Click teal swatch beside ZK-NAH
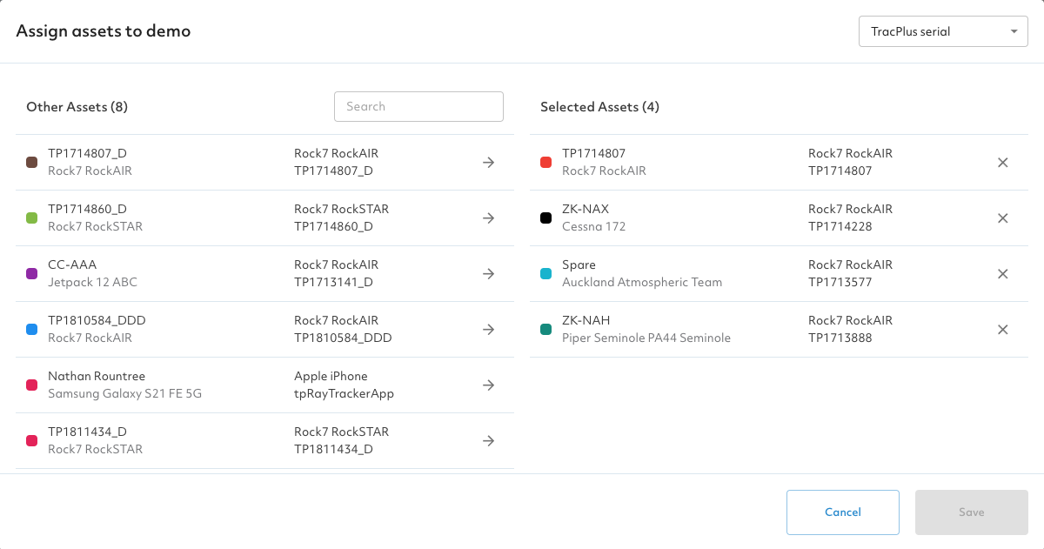The width and height of the screenshot is (1044, 549). tap(546, 330)
